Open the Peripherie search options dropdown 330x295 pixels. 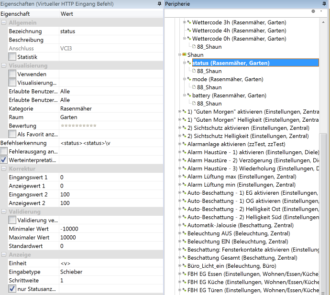point(320,11)
